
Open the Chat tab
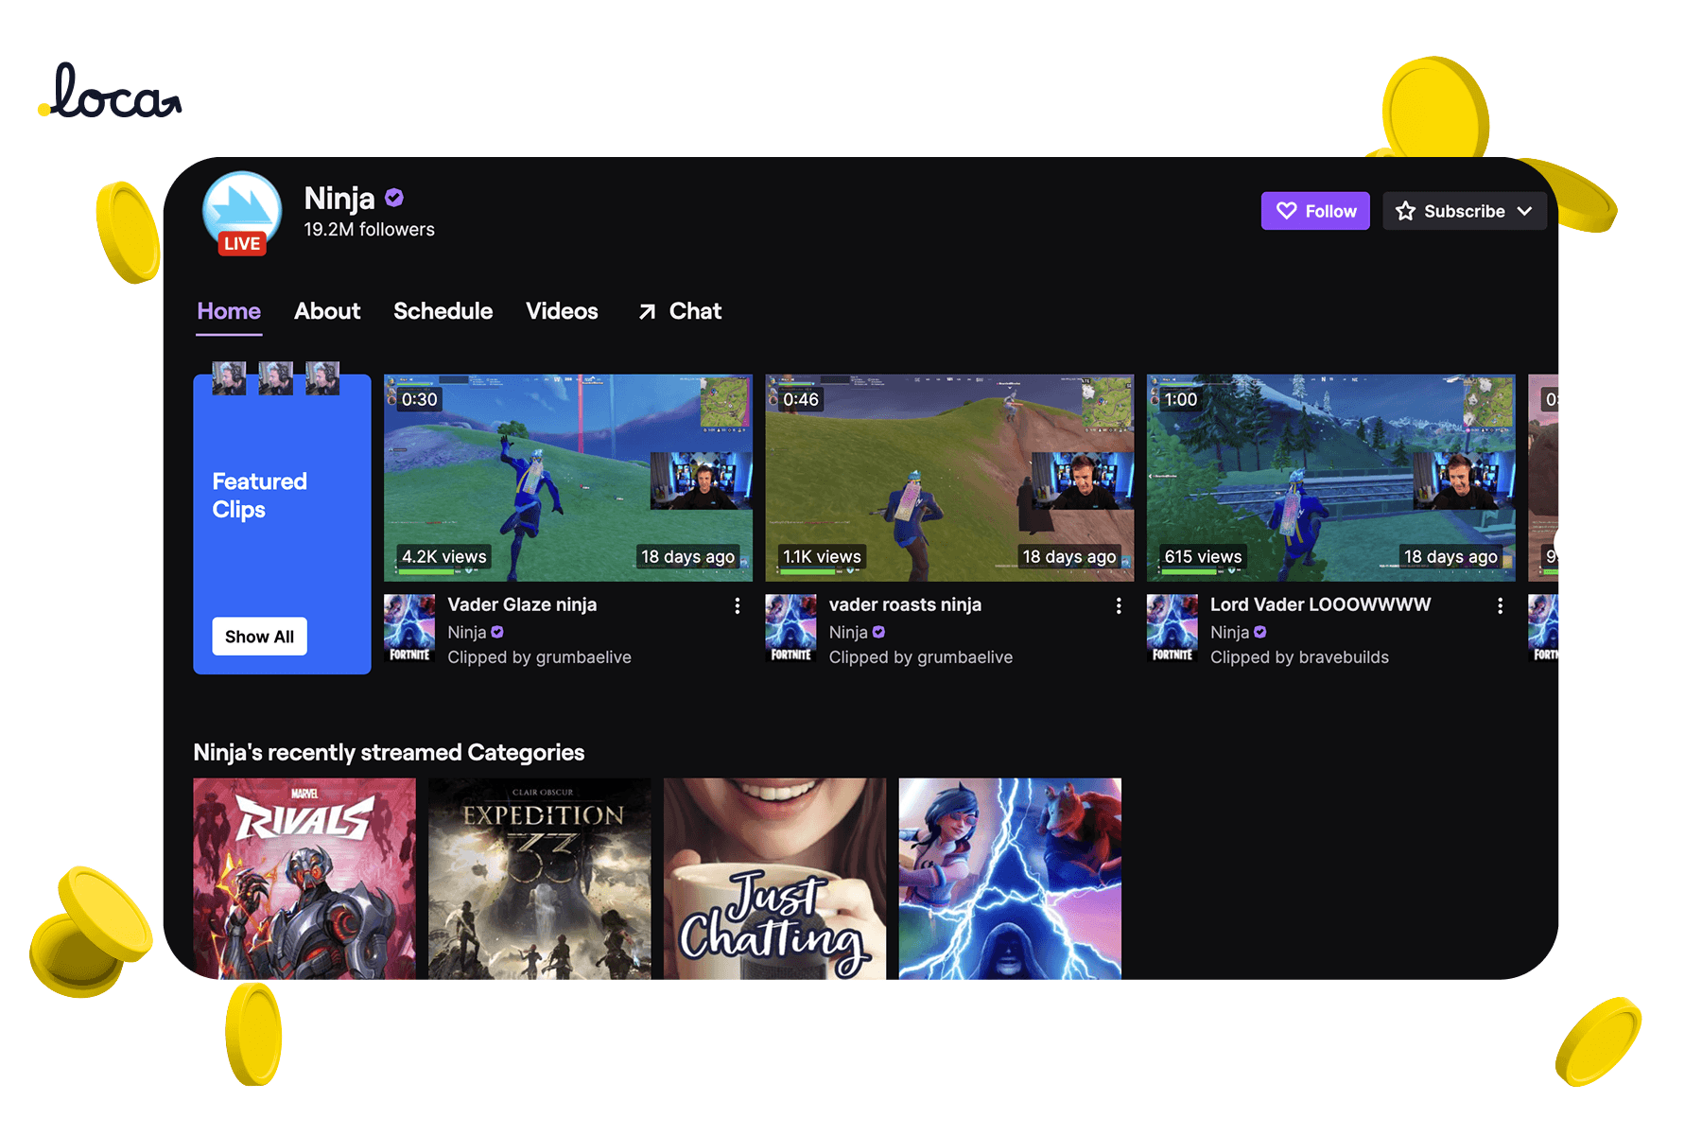695,311
